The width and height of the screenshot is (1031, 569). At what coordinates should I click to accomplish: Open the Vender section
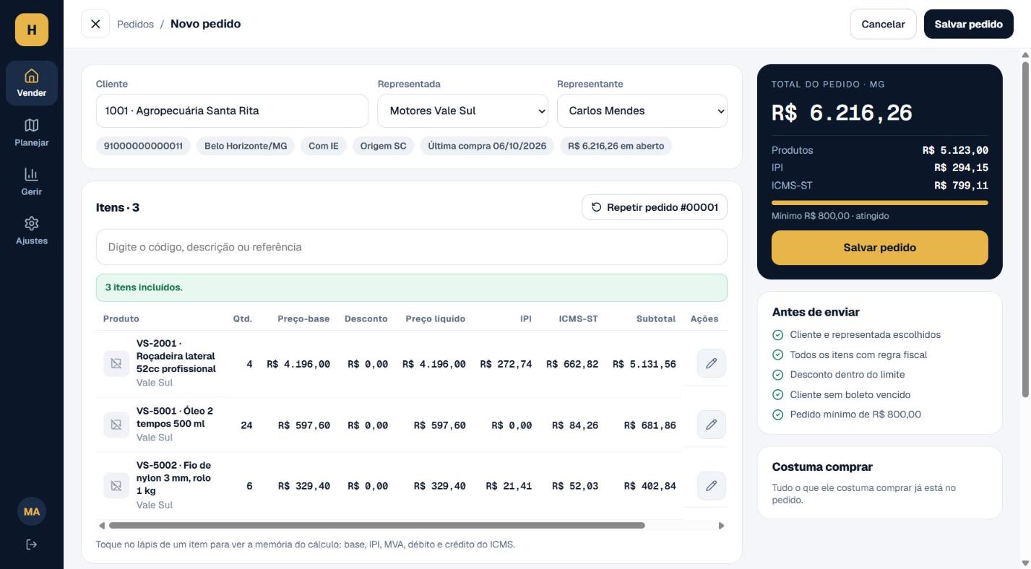32,83
